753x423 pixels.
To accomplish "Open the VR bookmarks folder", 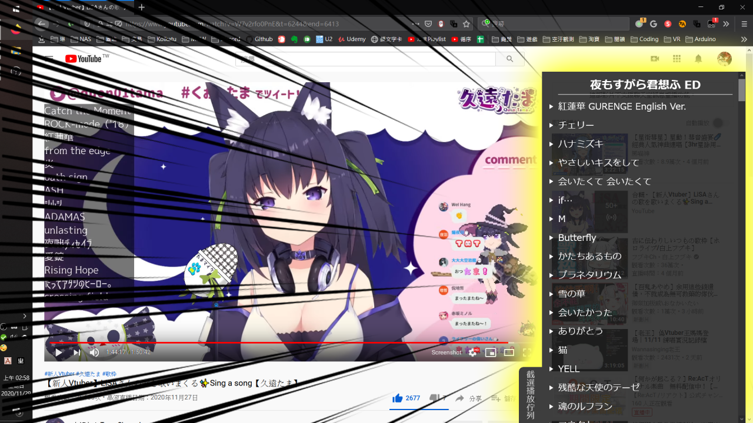I will [672, 39].
